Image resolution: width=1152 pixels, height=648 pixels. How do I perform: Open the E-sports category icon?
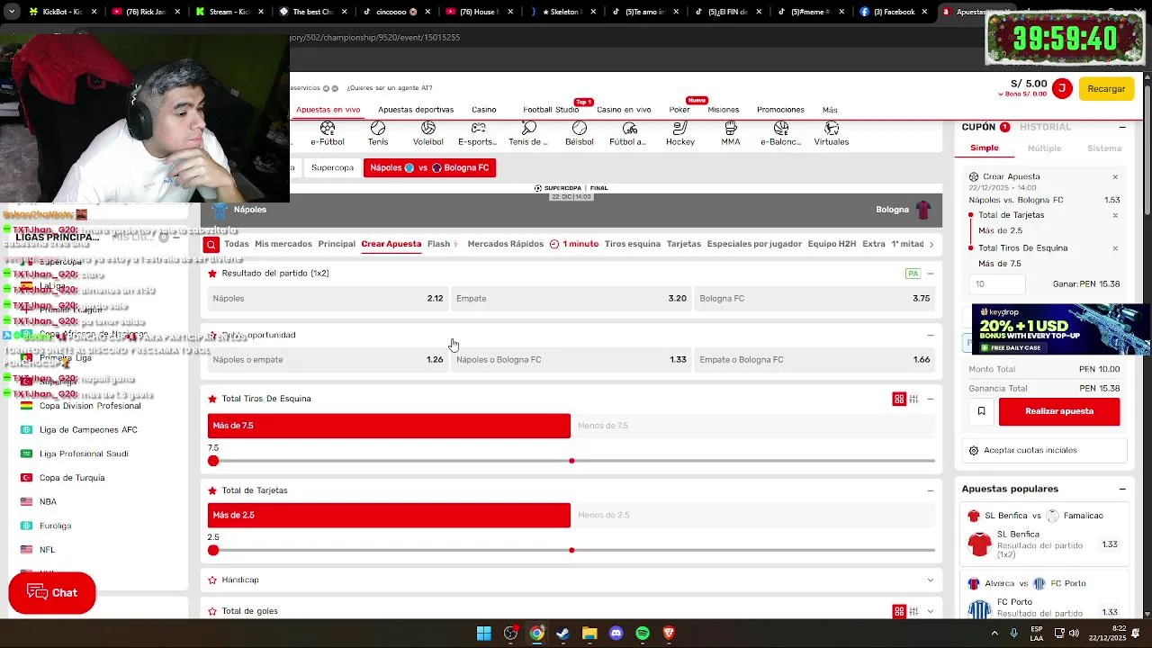coord(478,134)
